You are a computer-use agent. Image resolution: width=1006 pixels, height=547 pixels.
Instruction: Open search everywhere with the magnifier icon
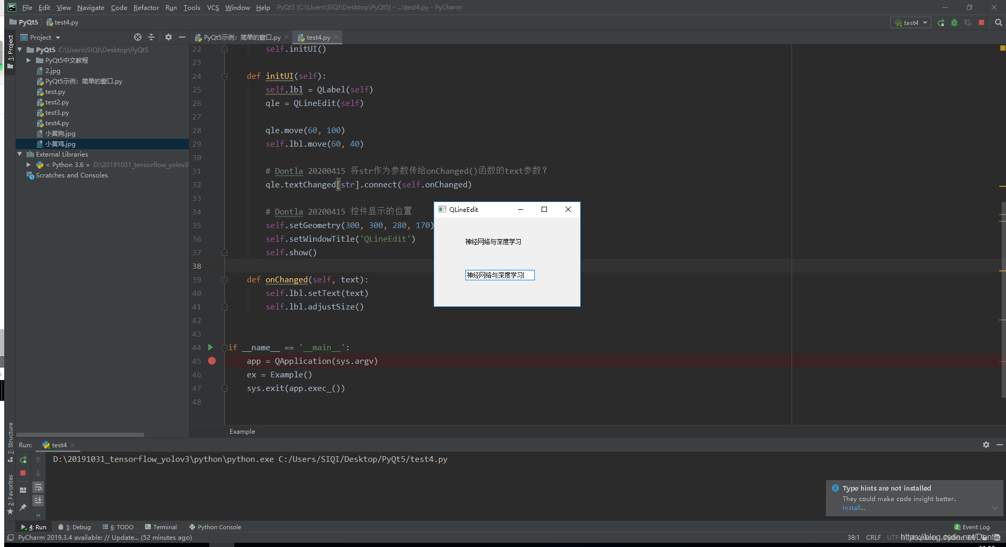point(998,22)
